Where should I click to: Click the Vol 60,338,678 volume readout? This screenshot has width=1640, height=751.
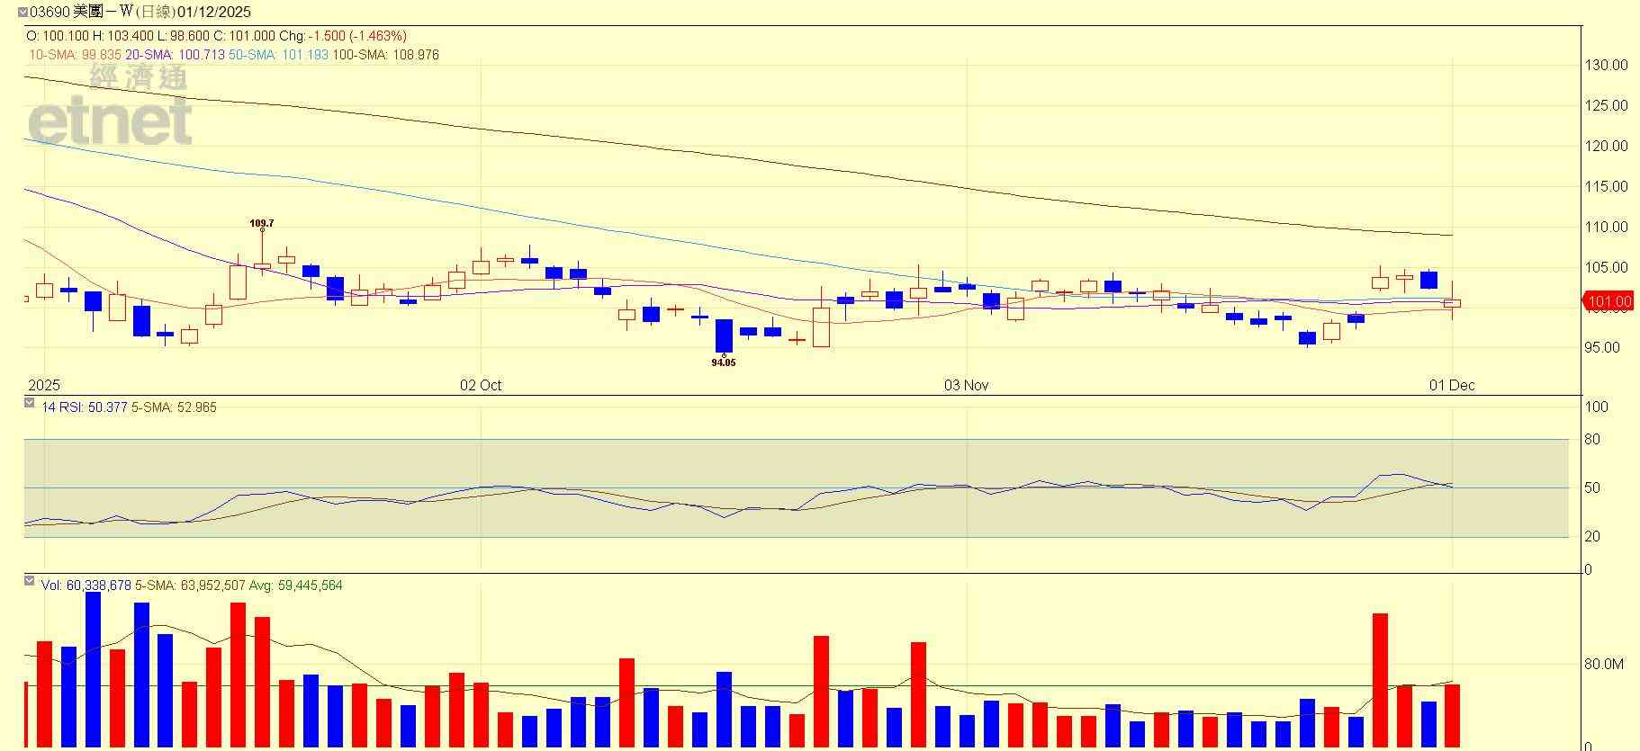pos(86,586)
